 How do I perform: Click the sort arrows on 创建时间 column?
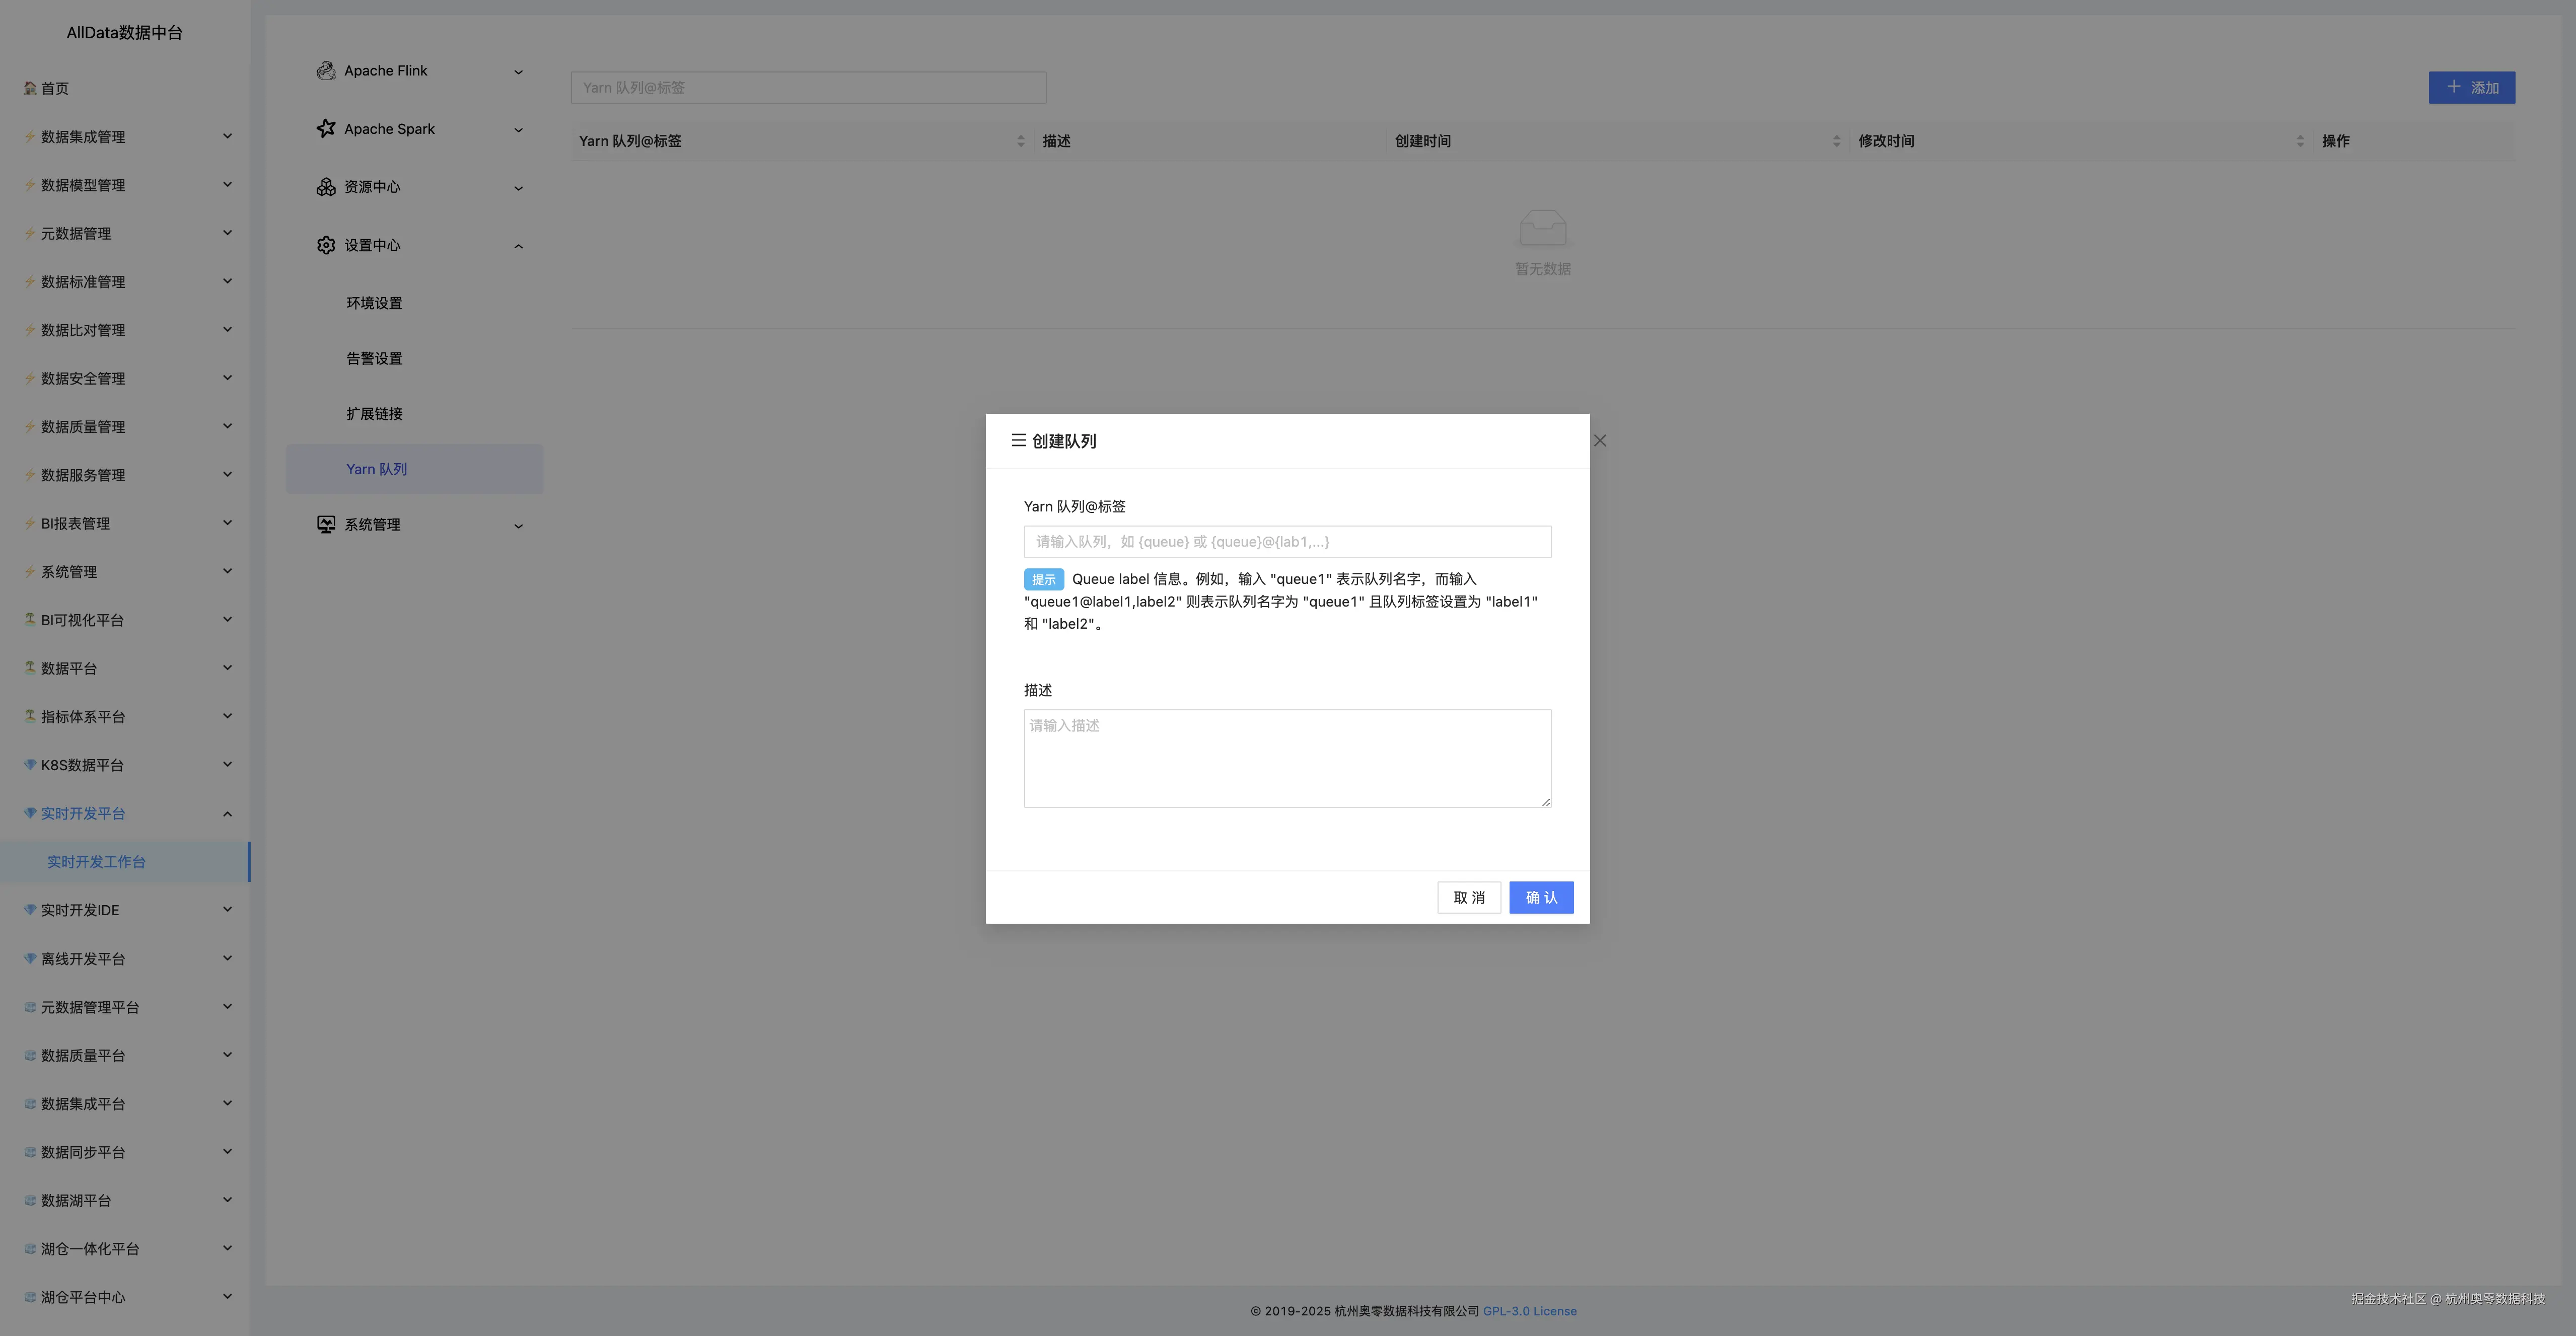[x=1836, y=141]
